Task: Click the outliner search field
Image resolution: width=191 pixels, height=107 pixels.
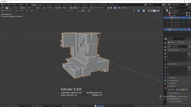Action: click(181, 8)
